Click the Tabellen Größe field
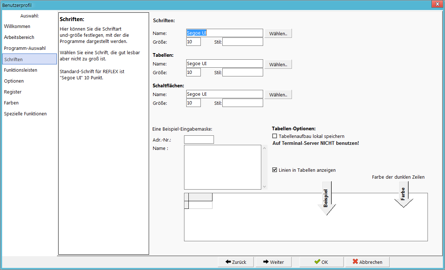 (x=193, y=72)
